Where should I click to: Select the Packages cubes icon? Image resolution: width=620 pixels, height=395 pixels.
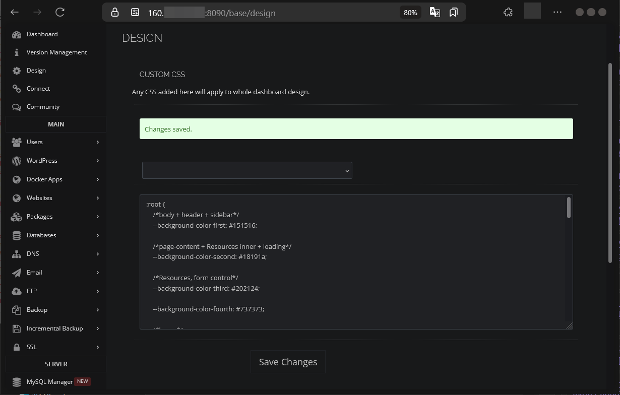click(x=17, y=217)
